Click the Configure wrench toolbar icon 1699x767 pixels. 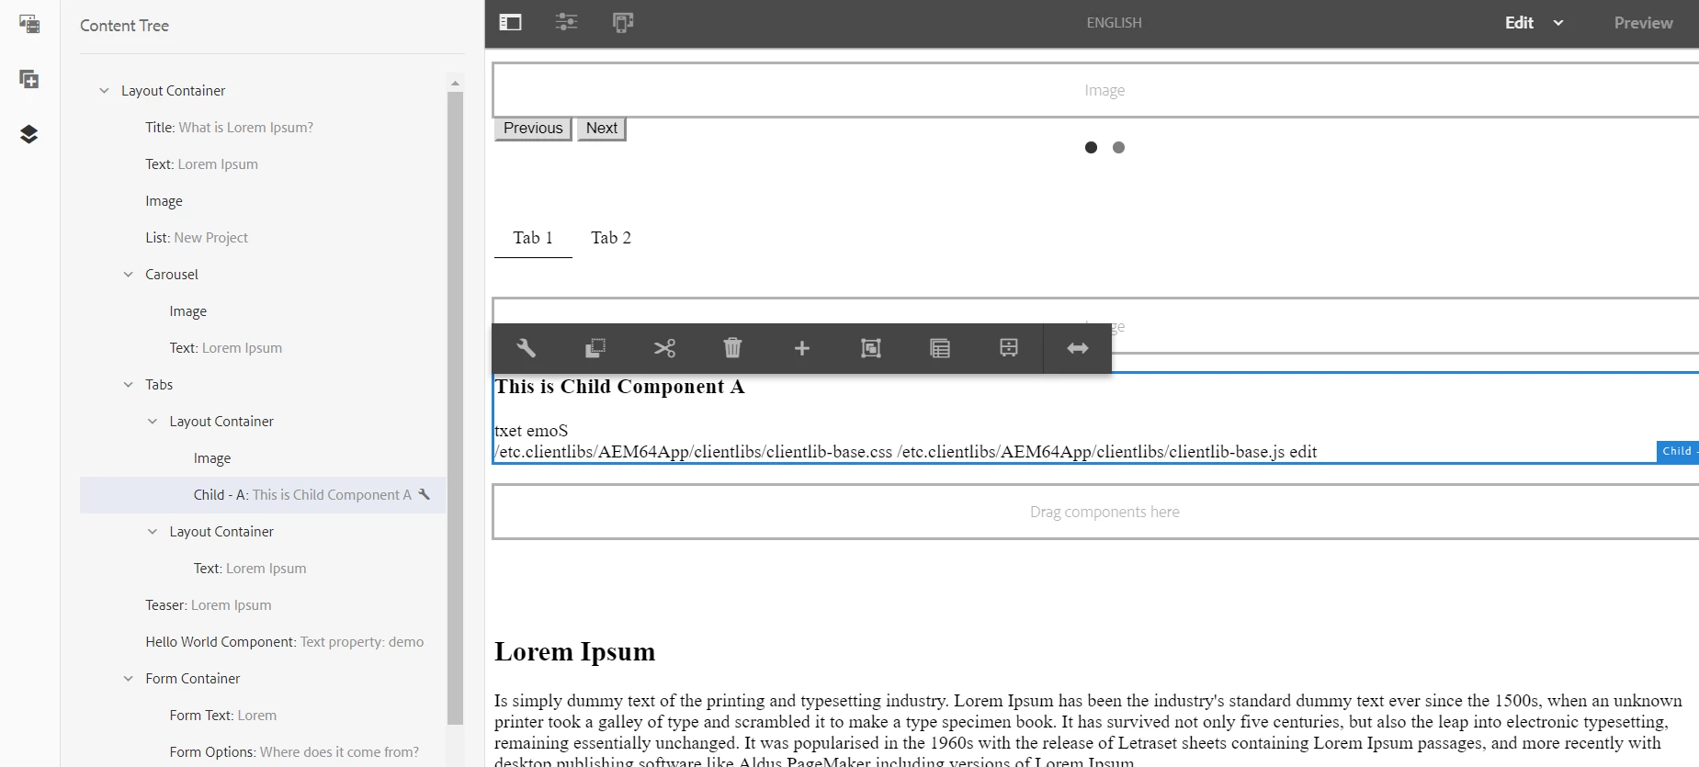pyautogui.click(x=527, y=348)
